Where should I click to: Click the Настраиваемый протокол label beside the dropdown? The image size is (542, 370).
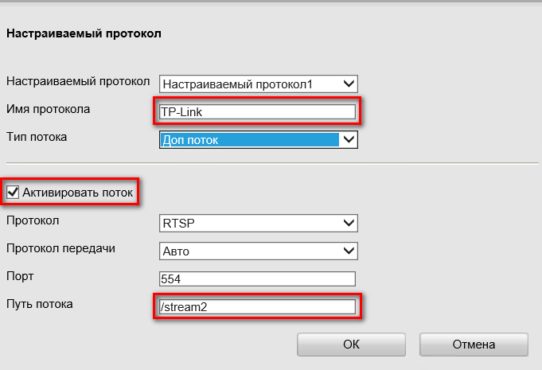[x=78, y=82]
